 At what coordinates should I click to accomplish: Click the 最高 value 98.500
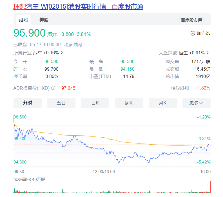128,61
